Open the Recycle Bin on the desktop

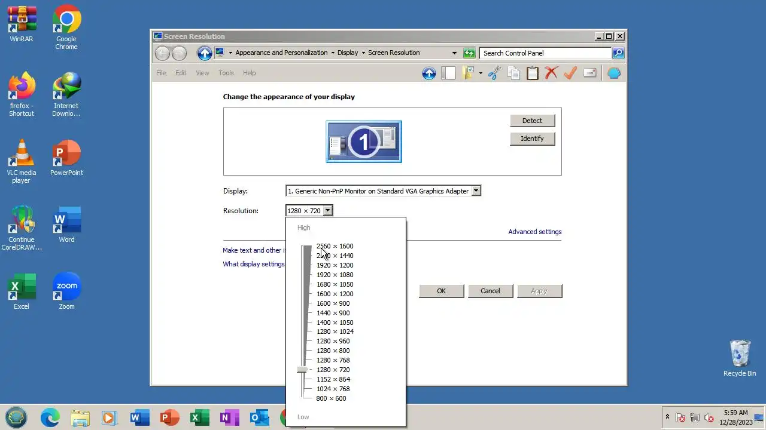click(x=740, y=358)
